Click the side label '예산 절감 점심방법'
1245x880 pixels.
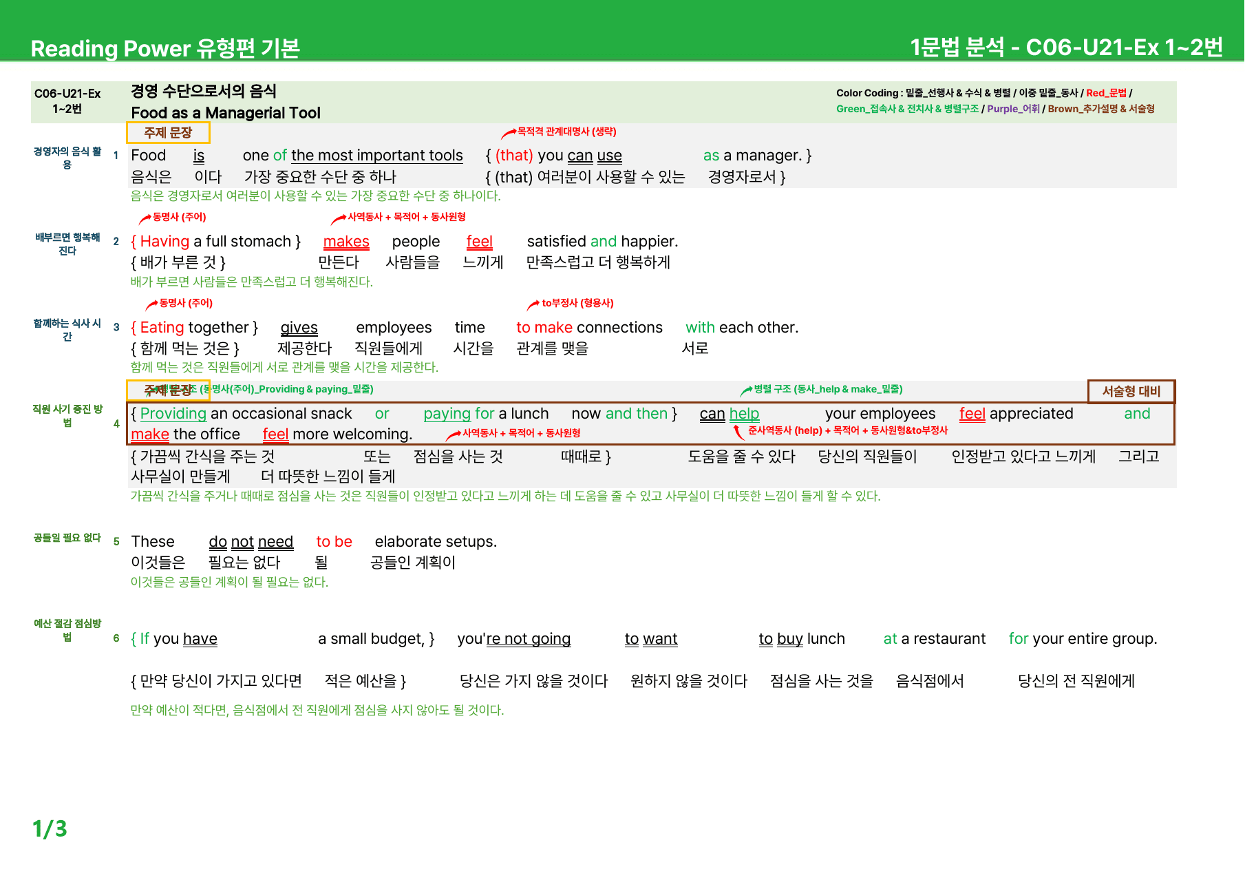pyautogui.click(x=67, y=630)
